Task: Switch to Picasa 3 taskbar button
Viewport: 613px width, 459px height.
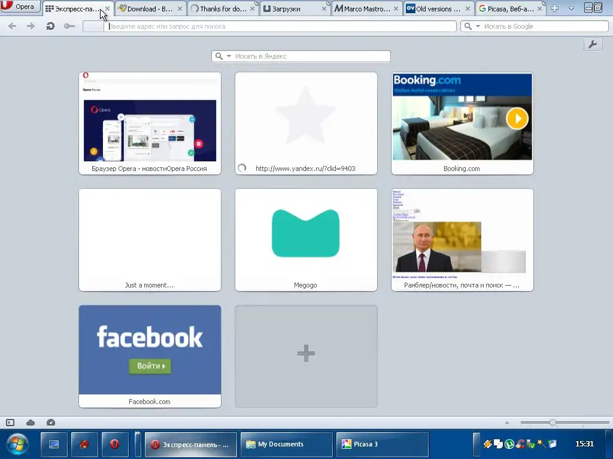Action: point(383,445)
